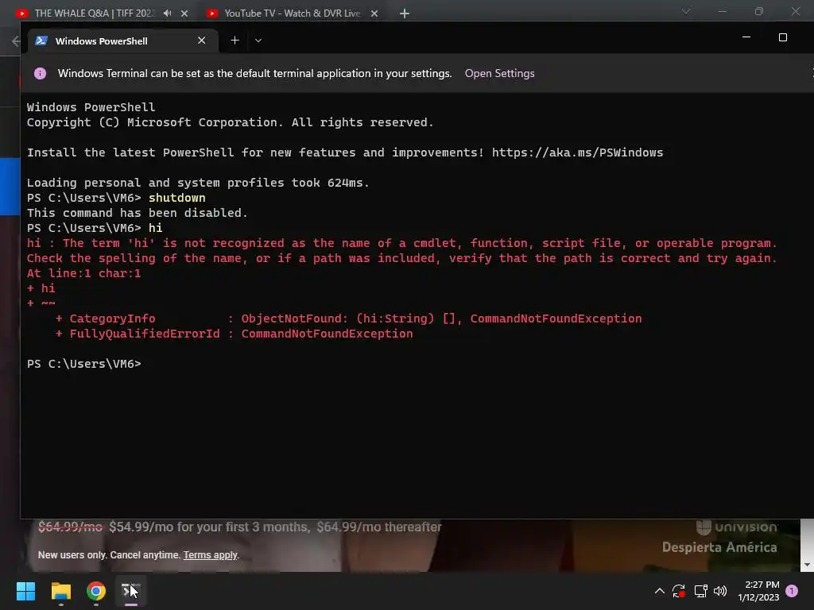Minimize the Windows Terminal window

pyautogui.click(x=746, y=37)
